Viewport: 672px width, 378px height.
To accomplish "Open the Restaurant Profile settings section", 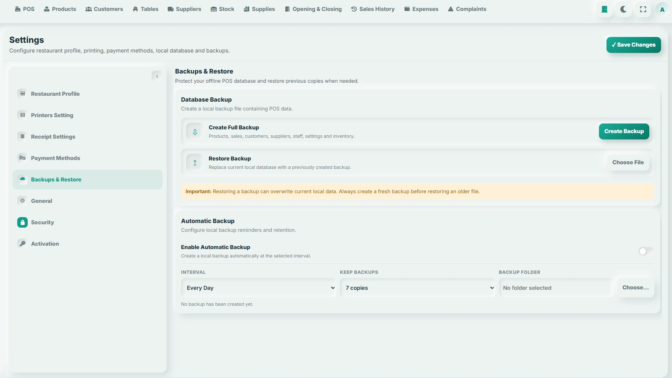I will click(87, 94).
